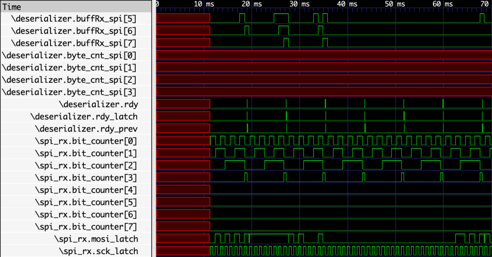Highlight the \spi_rx.bit_counter[3] signal name
The height and width of the screenshot is (257, 492).
[86, 178]
